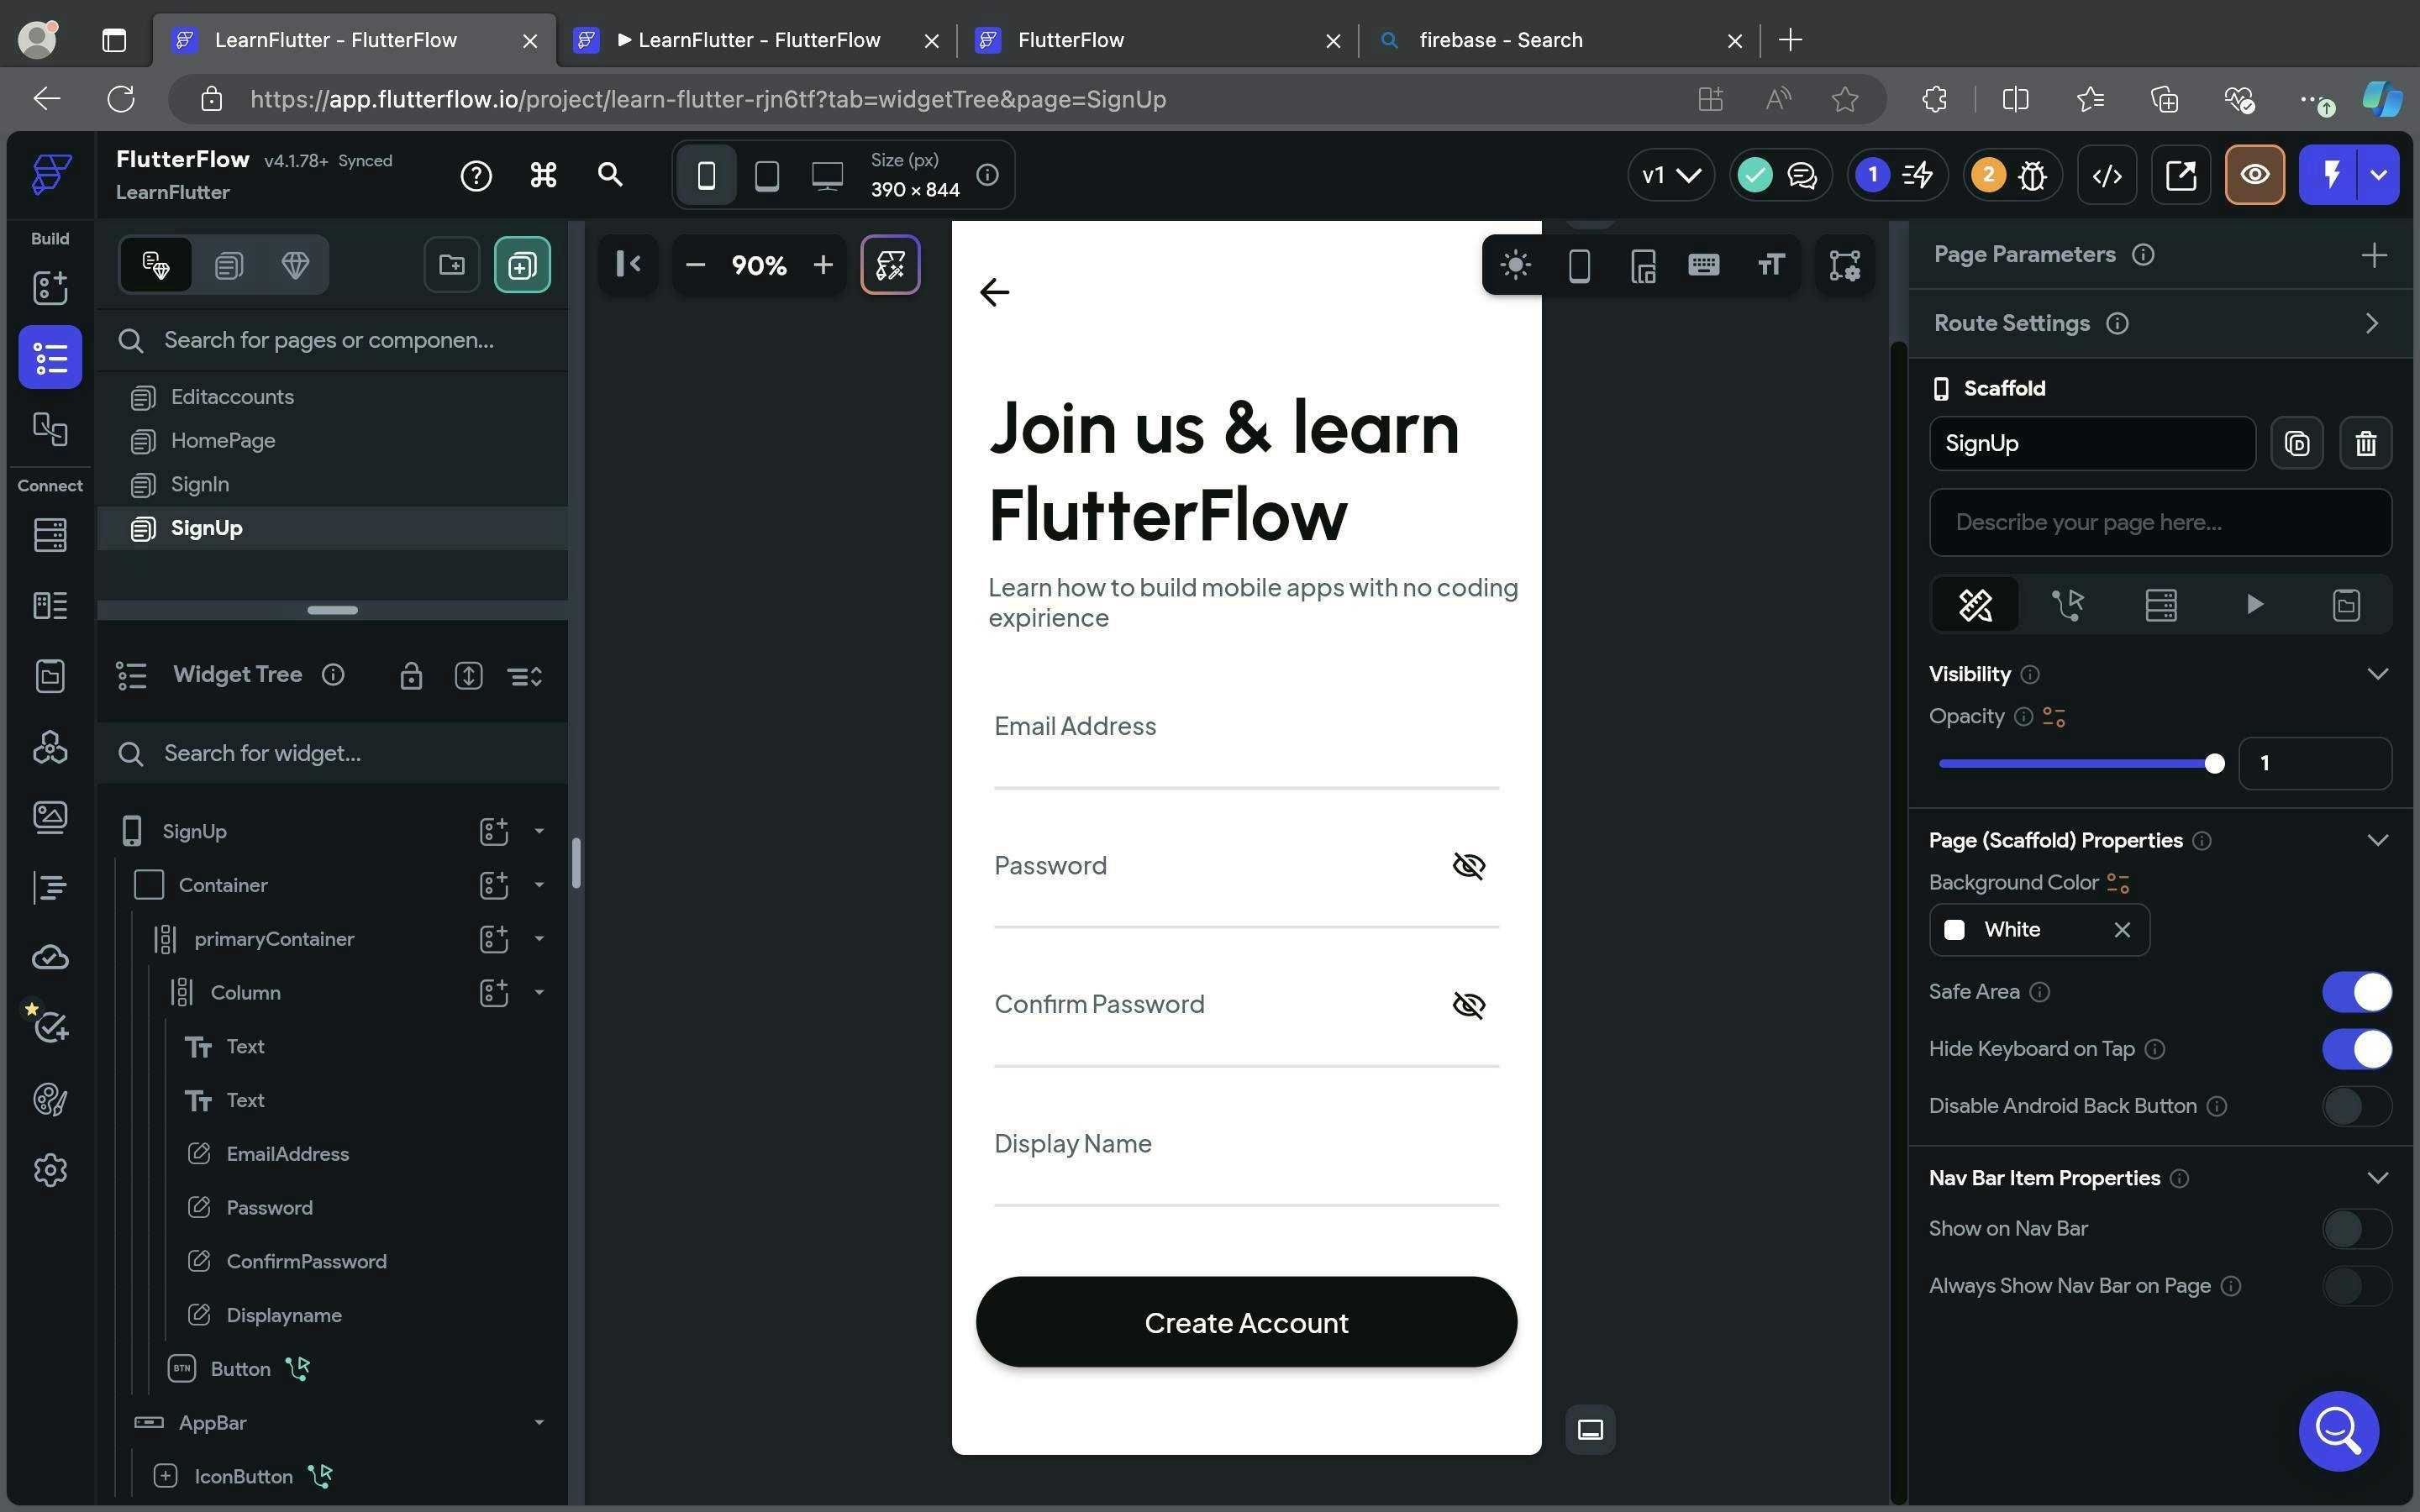2420x1512 pixels.
Task: Switch to the second LearnFlutter browser tab
Action: pyautogui.click(x=757, y=40)
